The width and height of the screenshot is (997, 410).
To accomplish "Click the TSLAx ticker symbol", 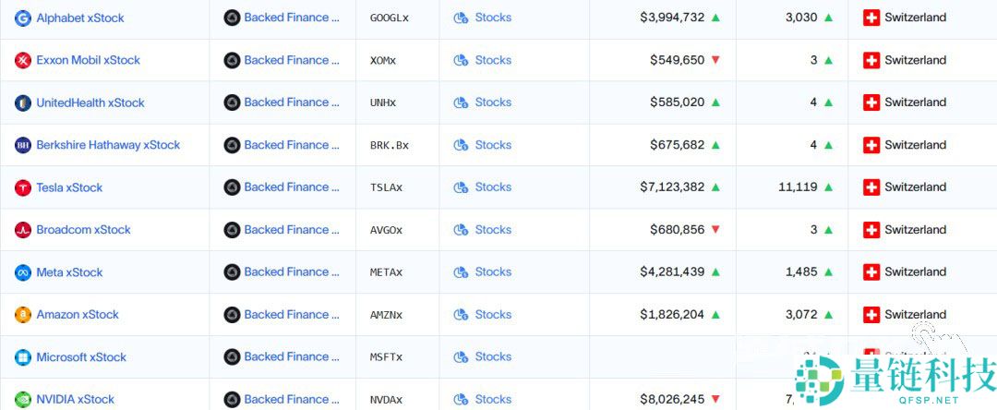I will (x=386, y=187).
